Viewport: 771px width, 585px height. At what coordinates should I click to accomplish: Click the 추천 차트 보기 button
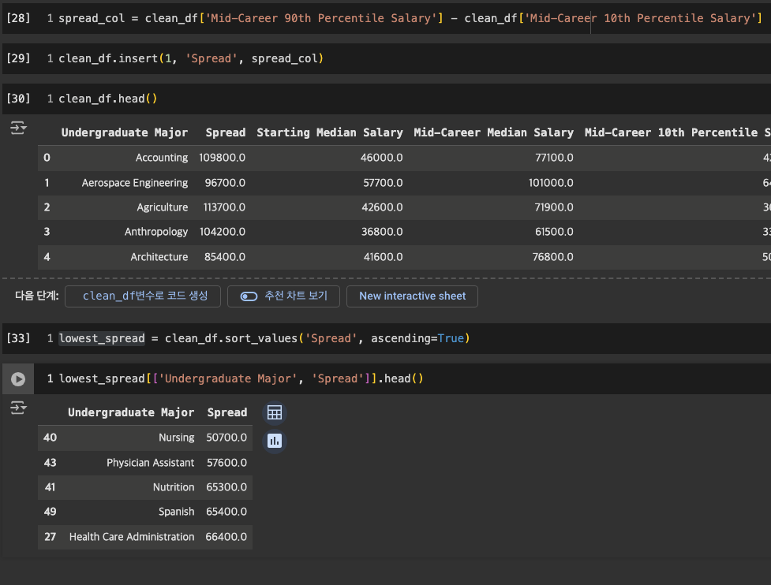(284, 296)
